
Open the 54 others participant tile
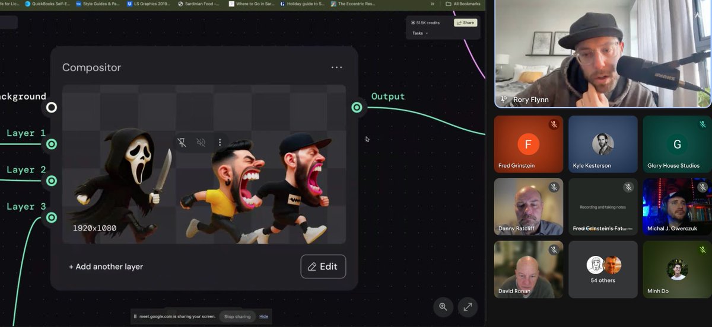pyautogui.click(x=603, y=269)
